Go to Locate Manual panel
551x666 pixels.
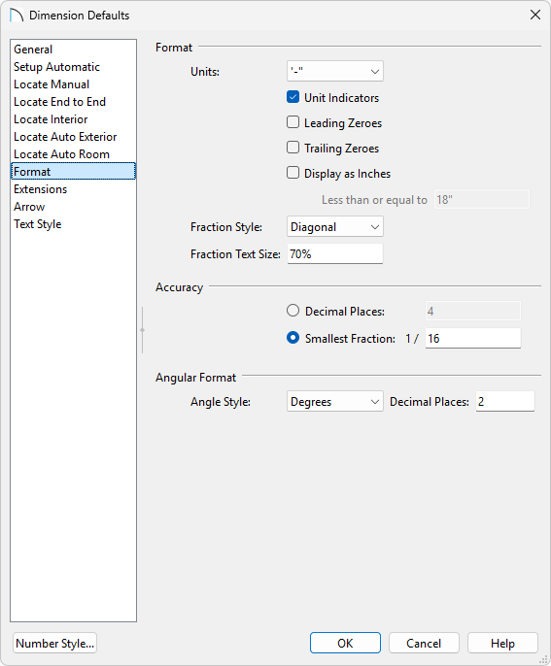coord(73,84)
